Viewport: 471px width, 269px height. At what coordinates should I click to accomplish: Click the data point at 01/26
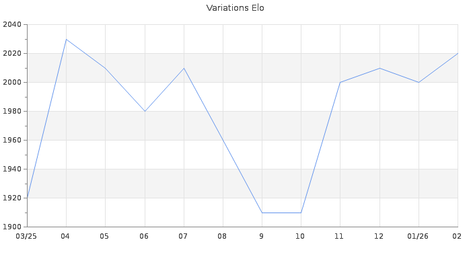tap(419, 82)
